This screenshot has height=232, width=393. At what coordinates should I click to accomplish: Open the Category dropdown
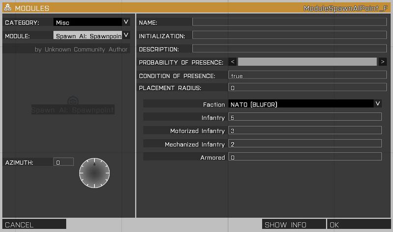pos(91,22)
